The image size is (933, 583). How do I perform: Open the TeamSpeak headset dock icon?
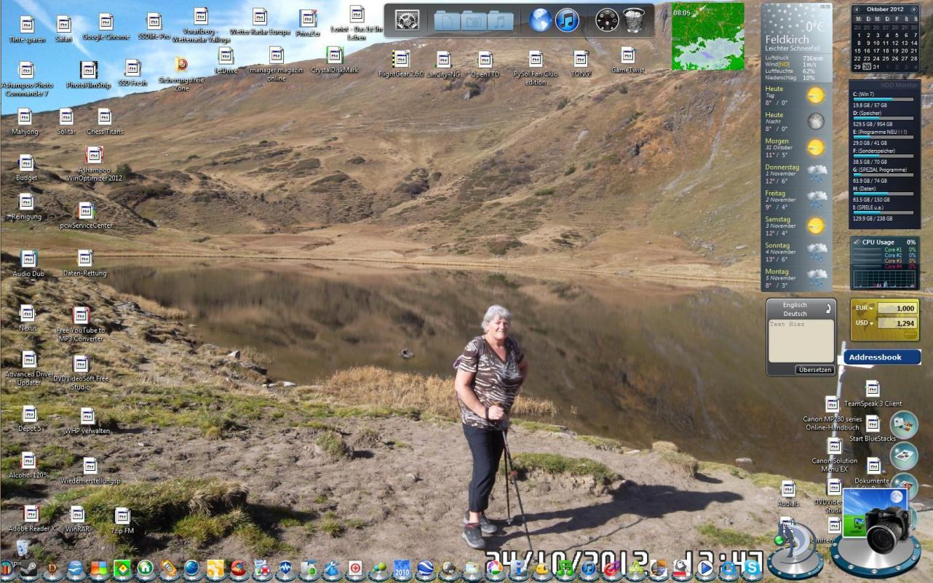point(795,550)
